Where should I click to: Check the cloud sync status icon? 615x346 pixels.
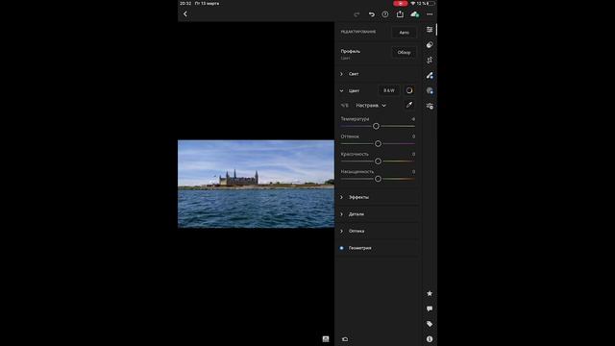[414, 14]
